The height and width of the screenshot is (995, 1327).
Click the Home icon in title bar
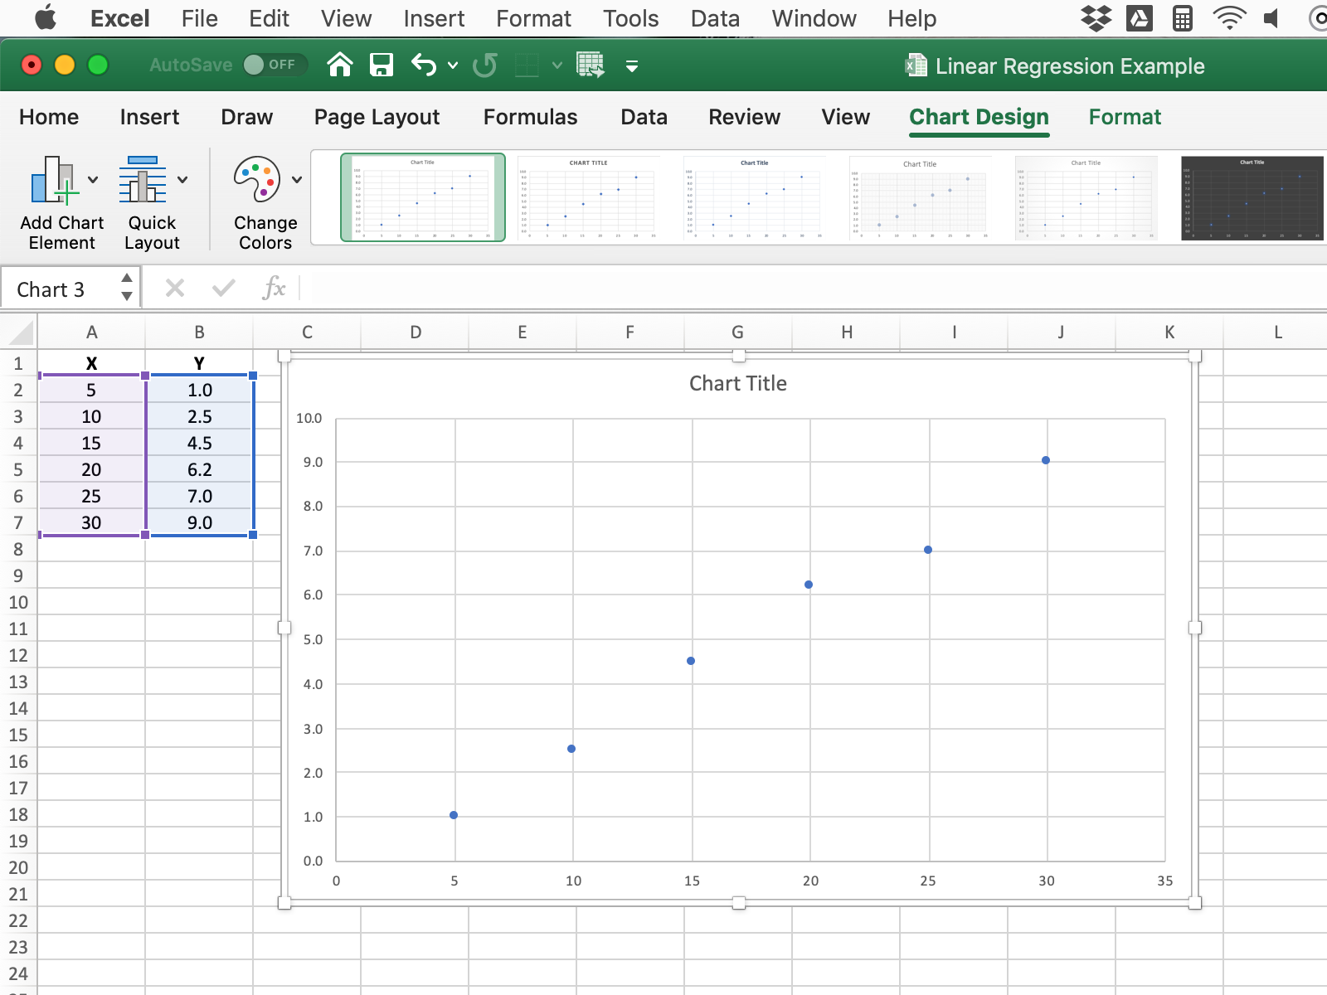click(340, 65)
